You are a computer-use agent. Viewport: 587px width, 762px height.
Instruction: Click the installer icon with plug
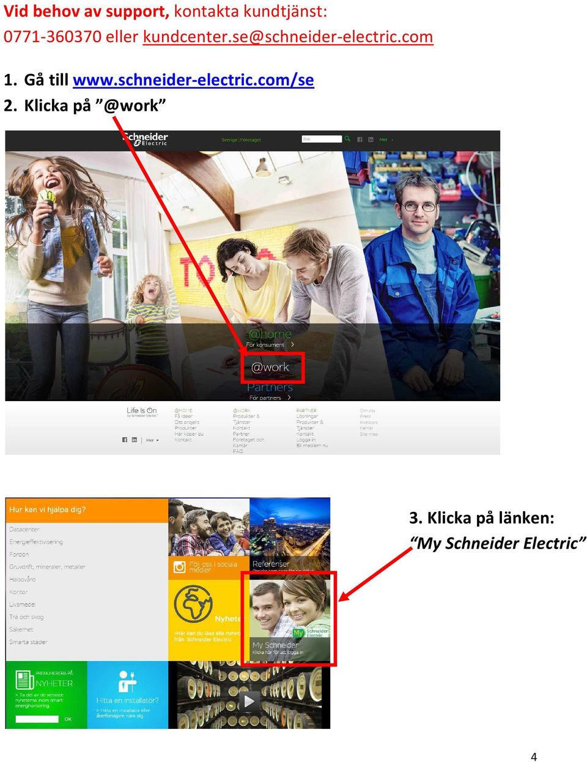click(127, 681)
